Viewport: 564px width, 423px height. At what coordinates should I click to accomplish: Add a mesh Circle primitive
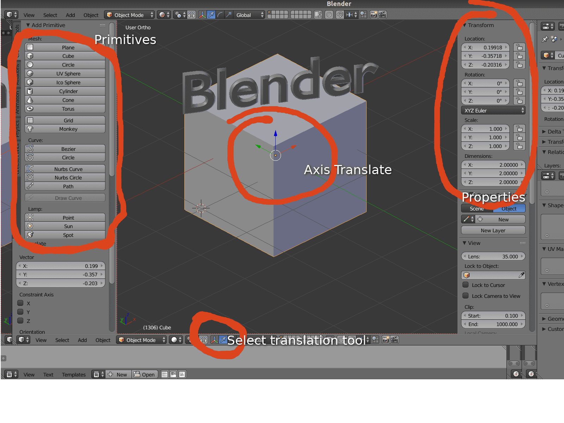click(65, 65)
